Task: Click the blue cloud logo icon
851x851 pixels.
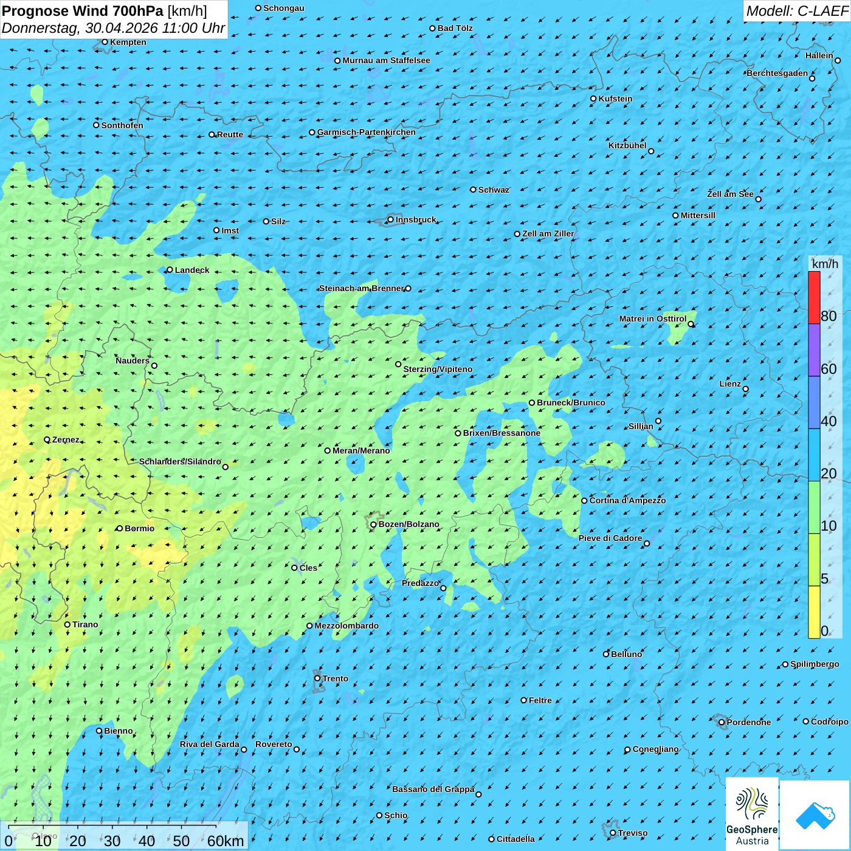Action: 815,815
